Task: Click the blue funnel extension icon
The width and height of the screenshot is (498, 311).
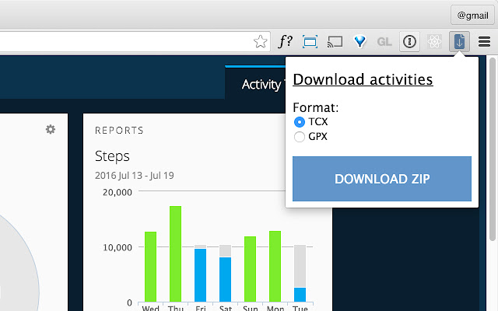Action: (359, 41)
